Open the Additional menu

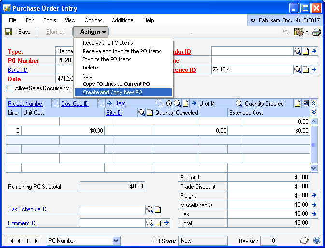pos(123,20)
